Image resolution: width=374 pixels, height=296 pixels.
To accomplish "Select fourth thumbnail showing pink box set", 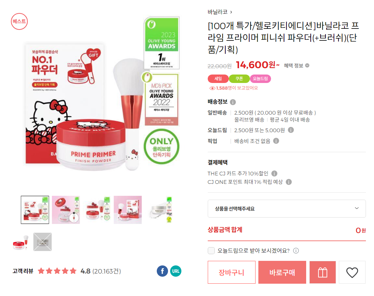I will [x=128, y=210].
